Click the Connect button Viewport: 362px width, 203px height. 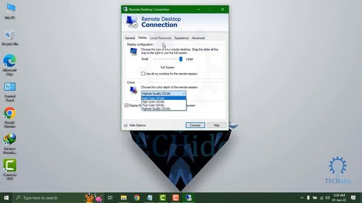195,125
